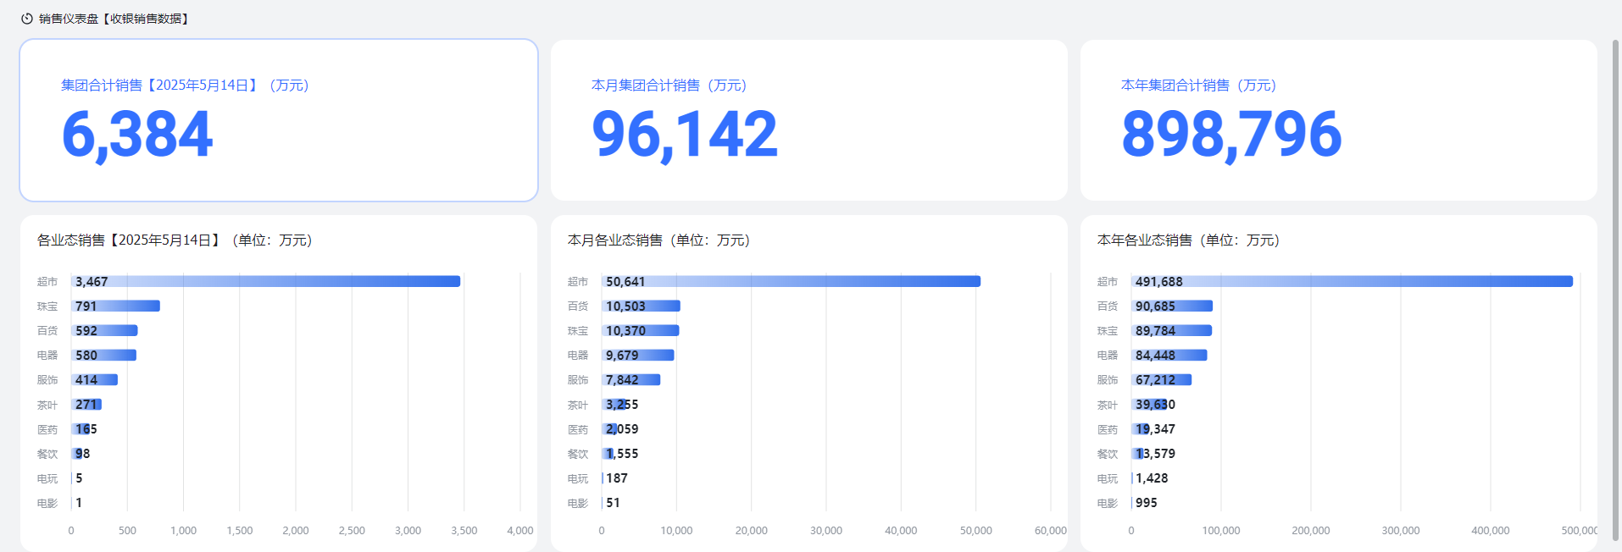Click the 销售仪表盘【收银销售数据】 title text
Screen dimensions: 1622x552
(x=114, y=19)
